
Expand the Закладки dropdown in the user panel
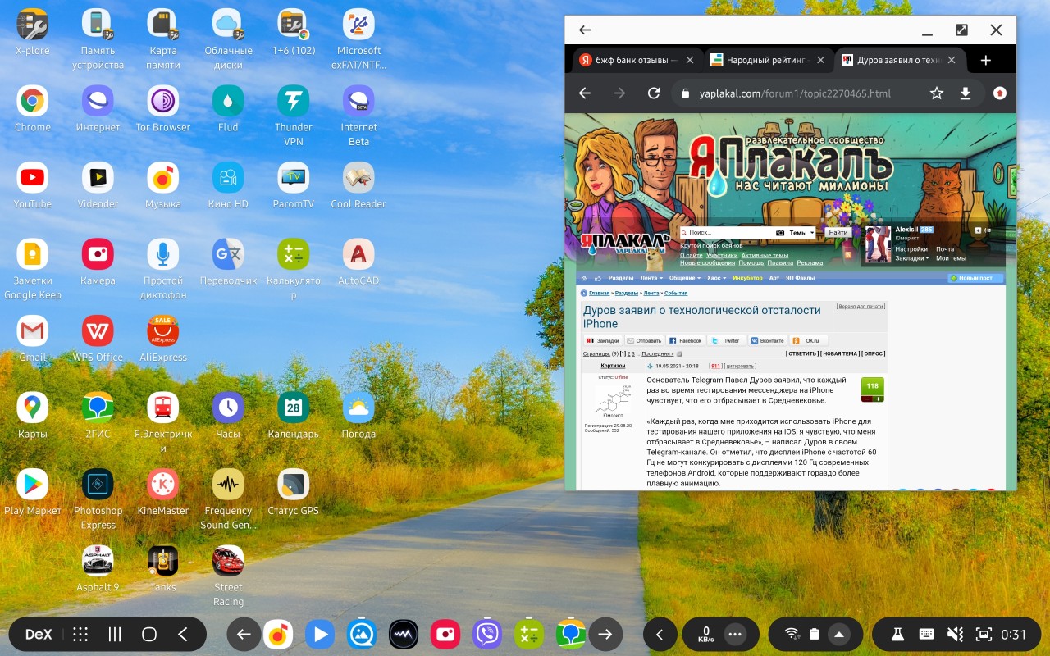(912, 258)
